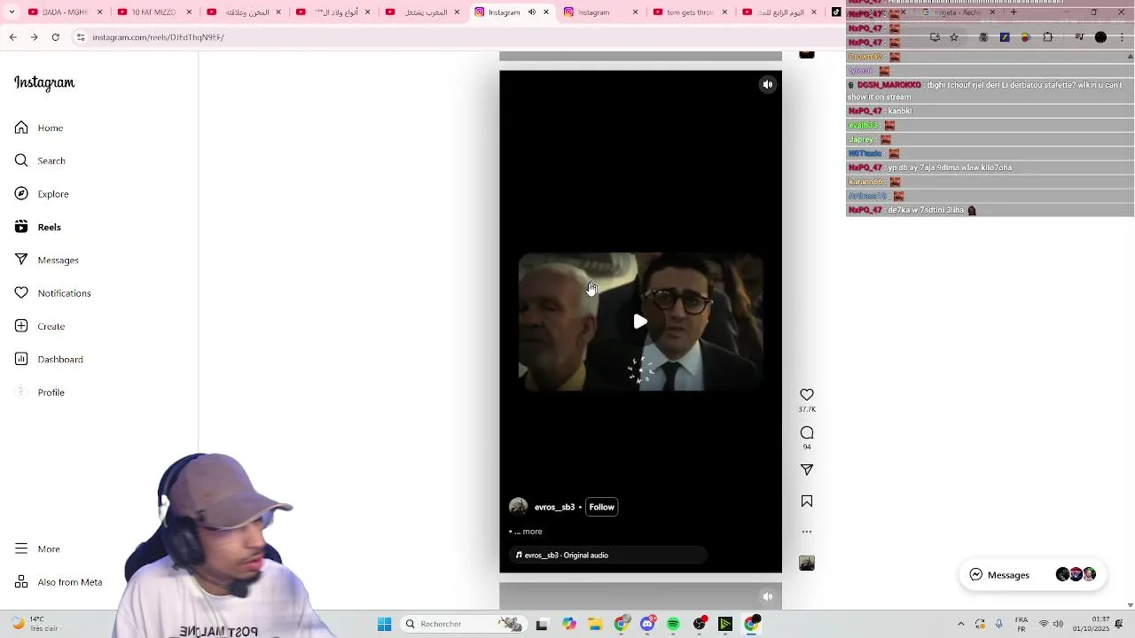The height and width of the screenshot is (638, 1135).
Task: Like the reel with the heart icon
Action: click(x=807, y=394)
